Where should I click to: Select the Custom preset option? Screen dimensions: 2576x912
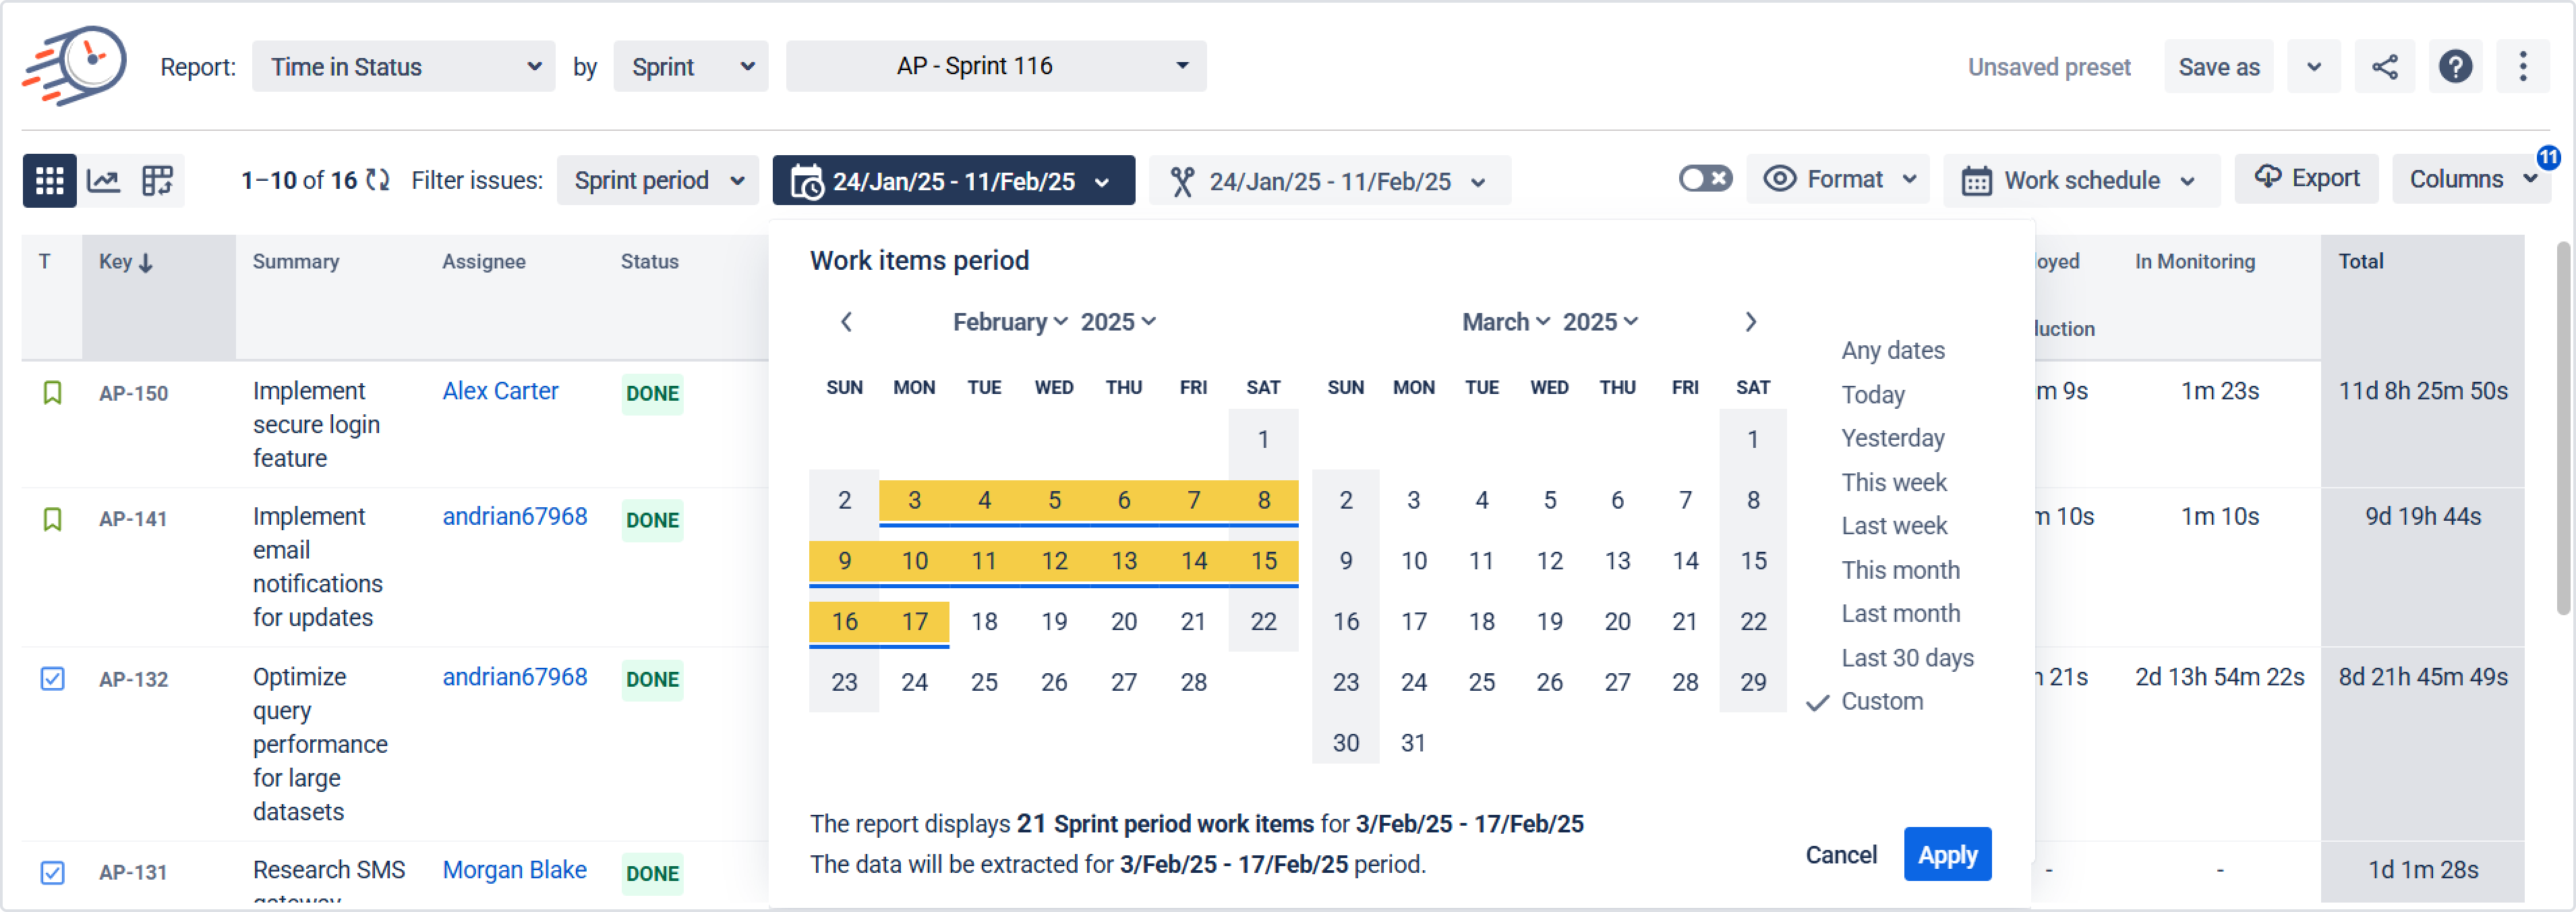coord(1881,701)
